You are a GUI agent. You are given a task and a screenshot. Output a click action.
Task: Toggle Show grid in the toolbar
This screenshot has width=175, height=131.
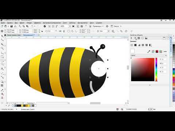[82, 26]
